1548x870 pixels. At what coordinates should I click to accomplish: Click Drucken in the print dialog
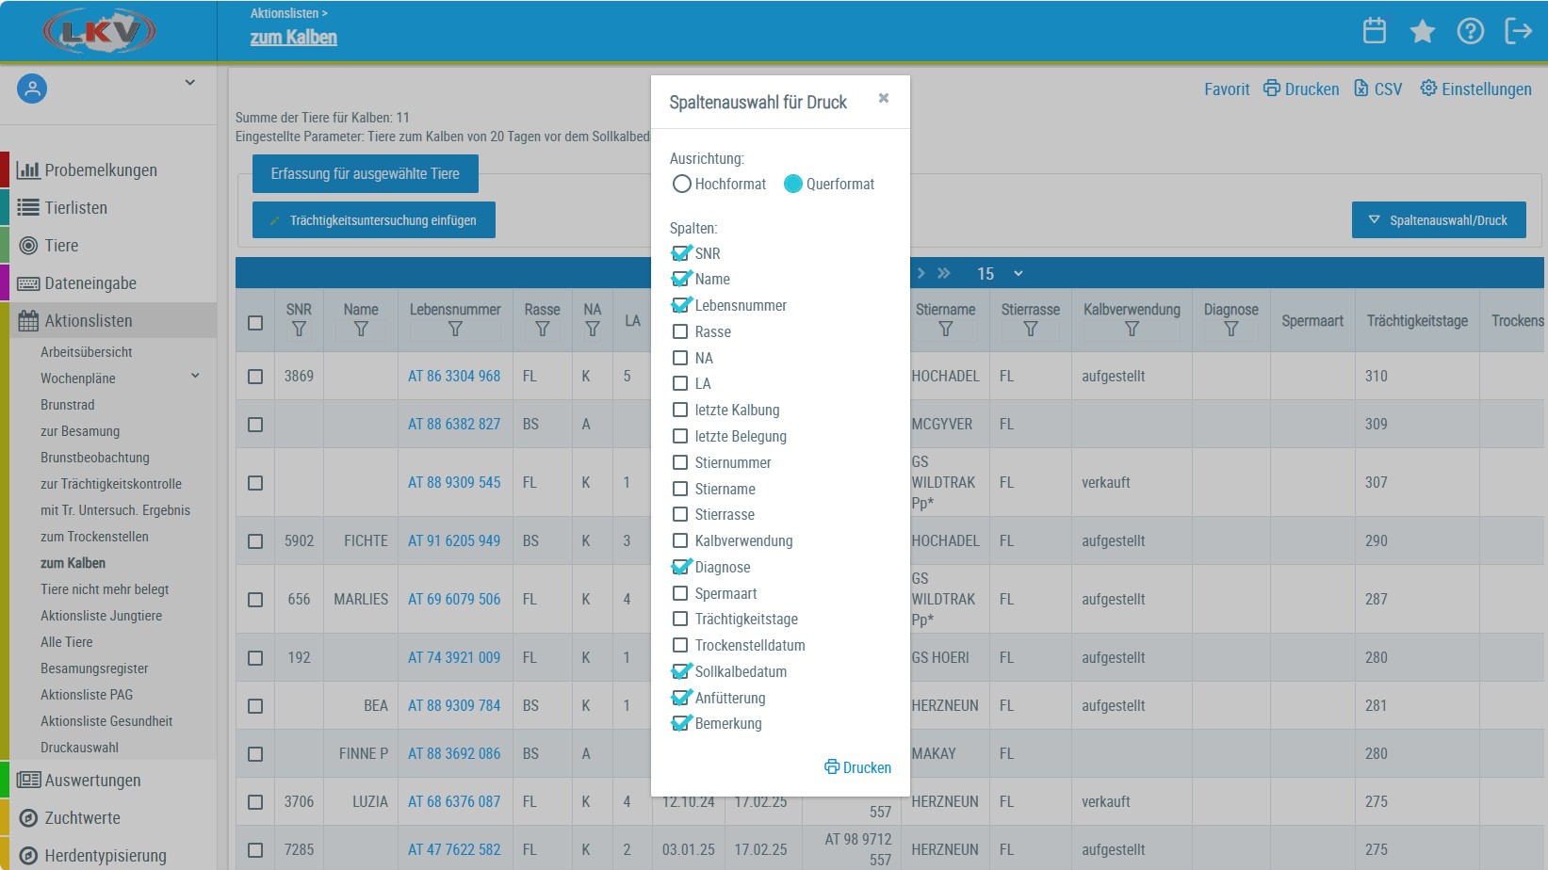(857, 767)
